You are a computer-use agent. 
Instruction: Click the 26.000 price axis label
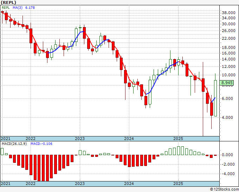[228, 31]
